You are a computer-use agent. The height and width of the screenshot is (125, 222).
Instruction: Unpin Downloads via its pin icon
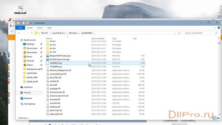click(x=41, y=52)
